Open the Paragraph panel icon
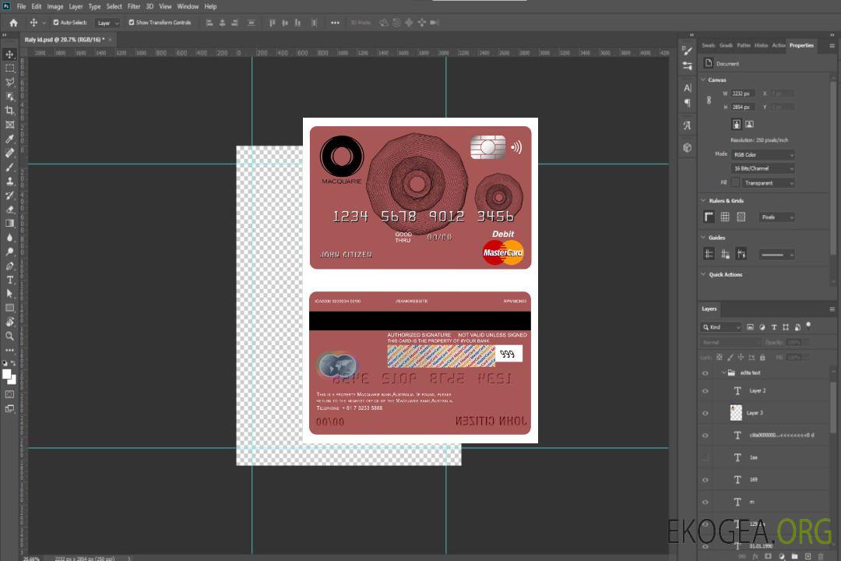Viewport: 841px width, 561px height. pos(687,103)
